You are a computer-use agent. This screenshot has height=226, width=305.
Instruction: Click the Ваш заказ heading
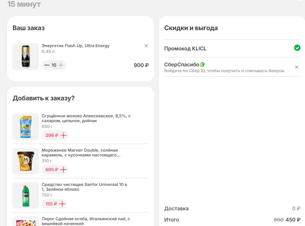pyautogui.click(x=29, y=28)
